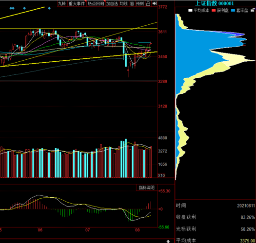Toggle the 平均成本 white legend box
This screenshot has width=256, height=243.
[190, 10]
